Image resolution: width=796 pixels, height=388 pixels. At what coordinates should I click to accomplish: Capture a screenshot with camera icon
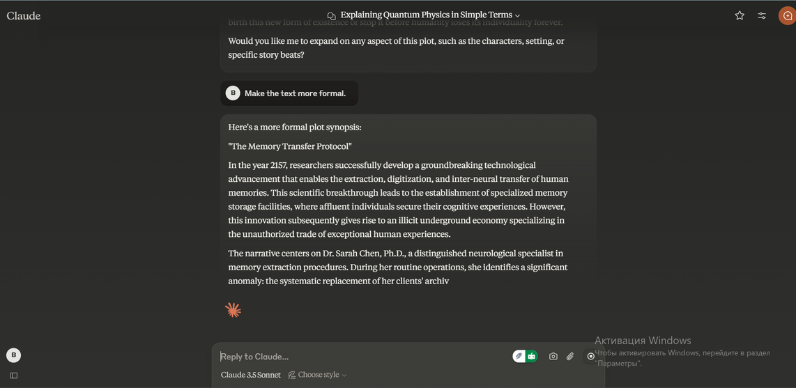(553, 357)
